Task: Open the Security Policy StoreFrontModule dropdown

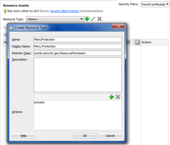Action: (x=155, y=4)
